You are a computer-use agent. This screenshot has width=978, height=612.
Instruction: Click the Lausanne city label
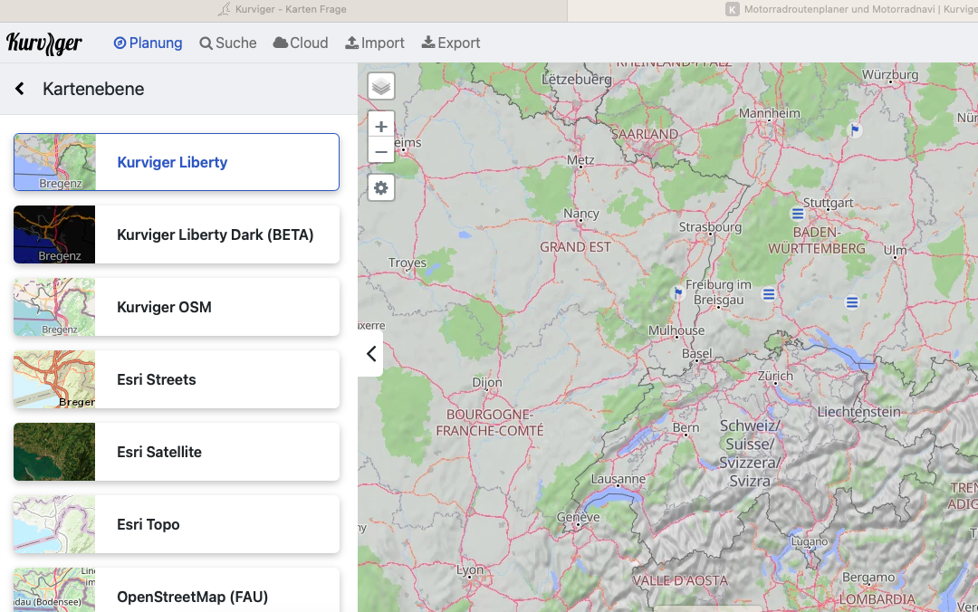point(618,479)
